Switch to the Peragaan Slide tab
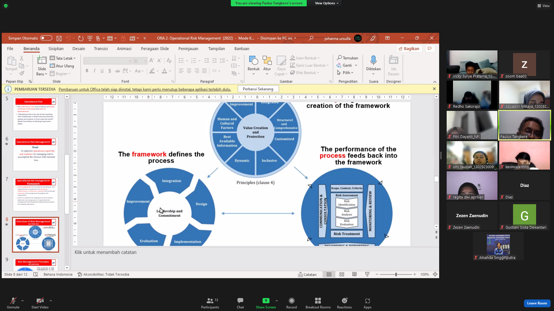The image size is (554, 311). click(155, 49)
